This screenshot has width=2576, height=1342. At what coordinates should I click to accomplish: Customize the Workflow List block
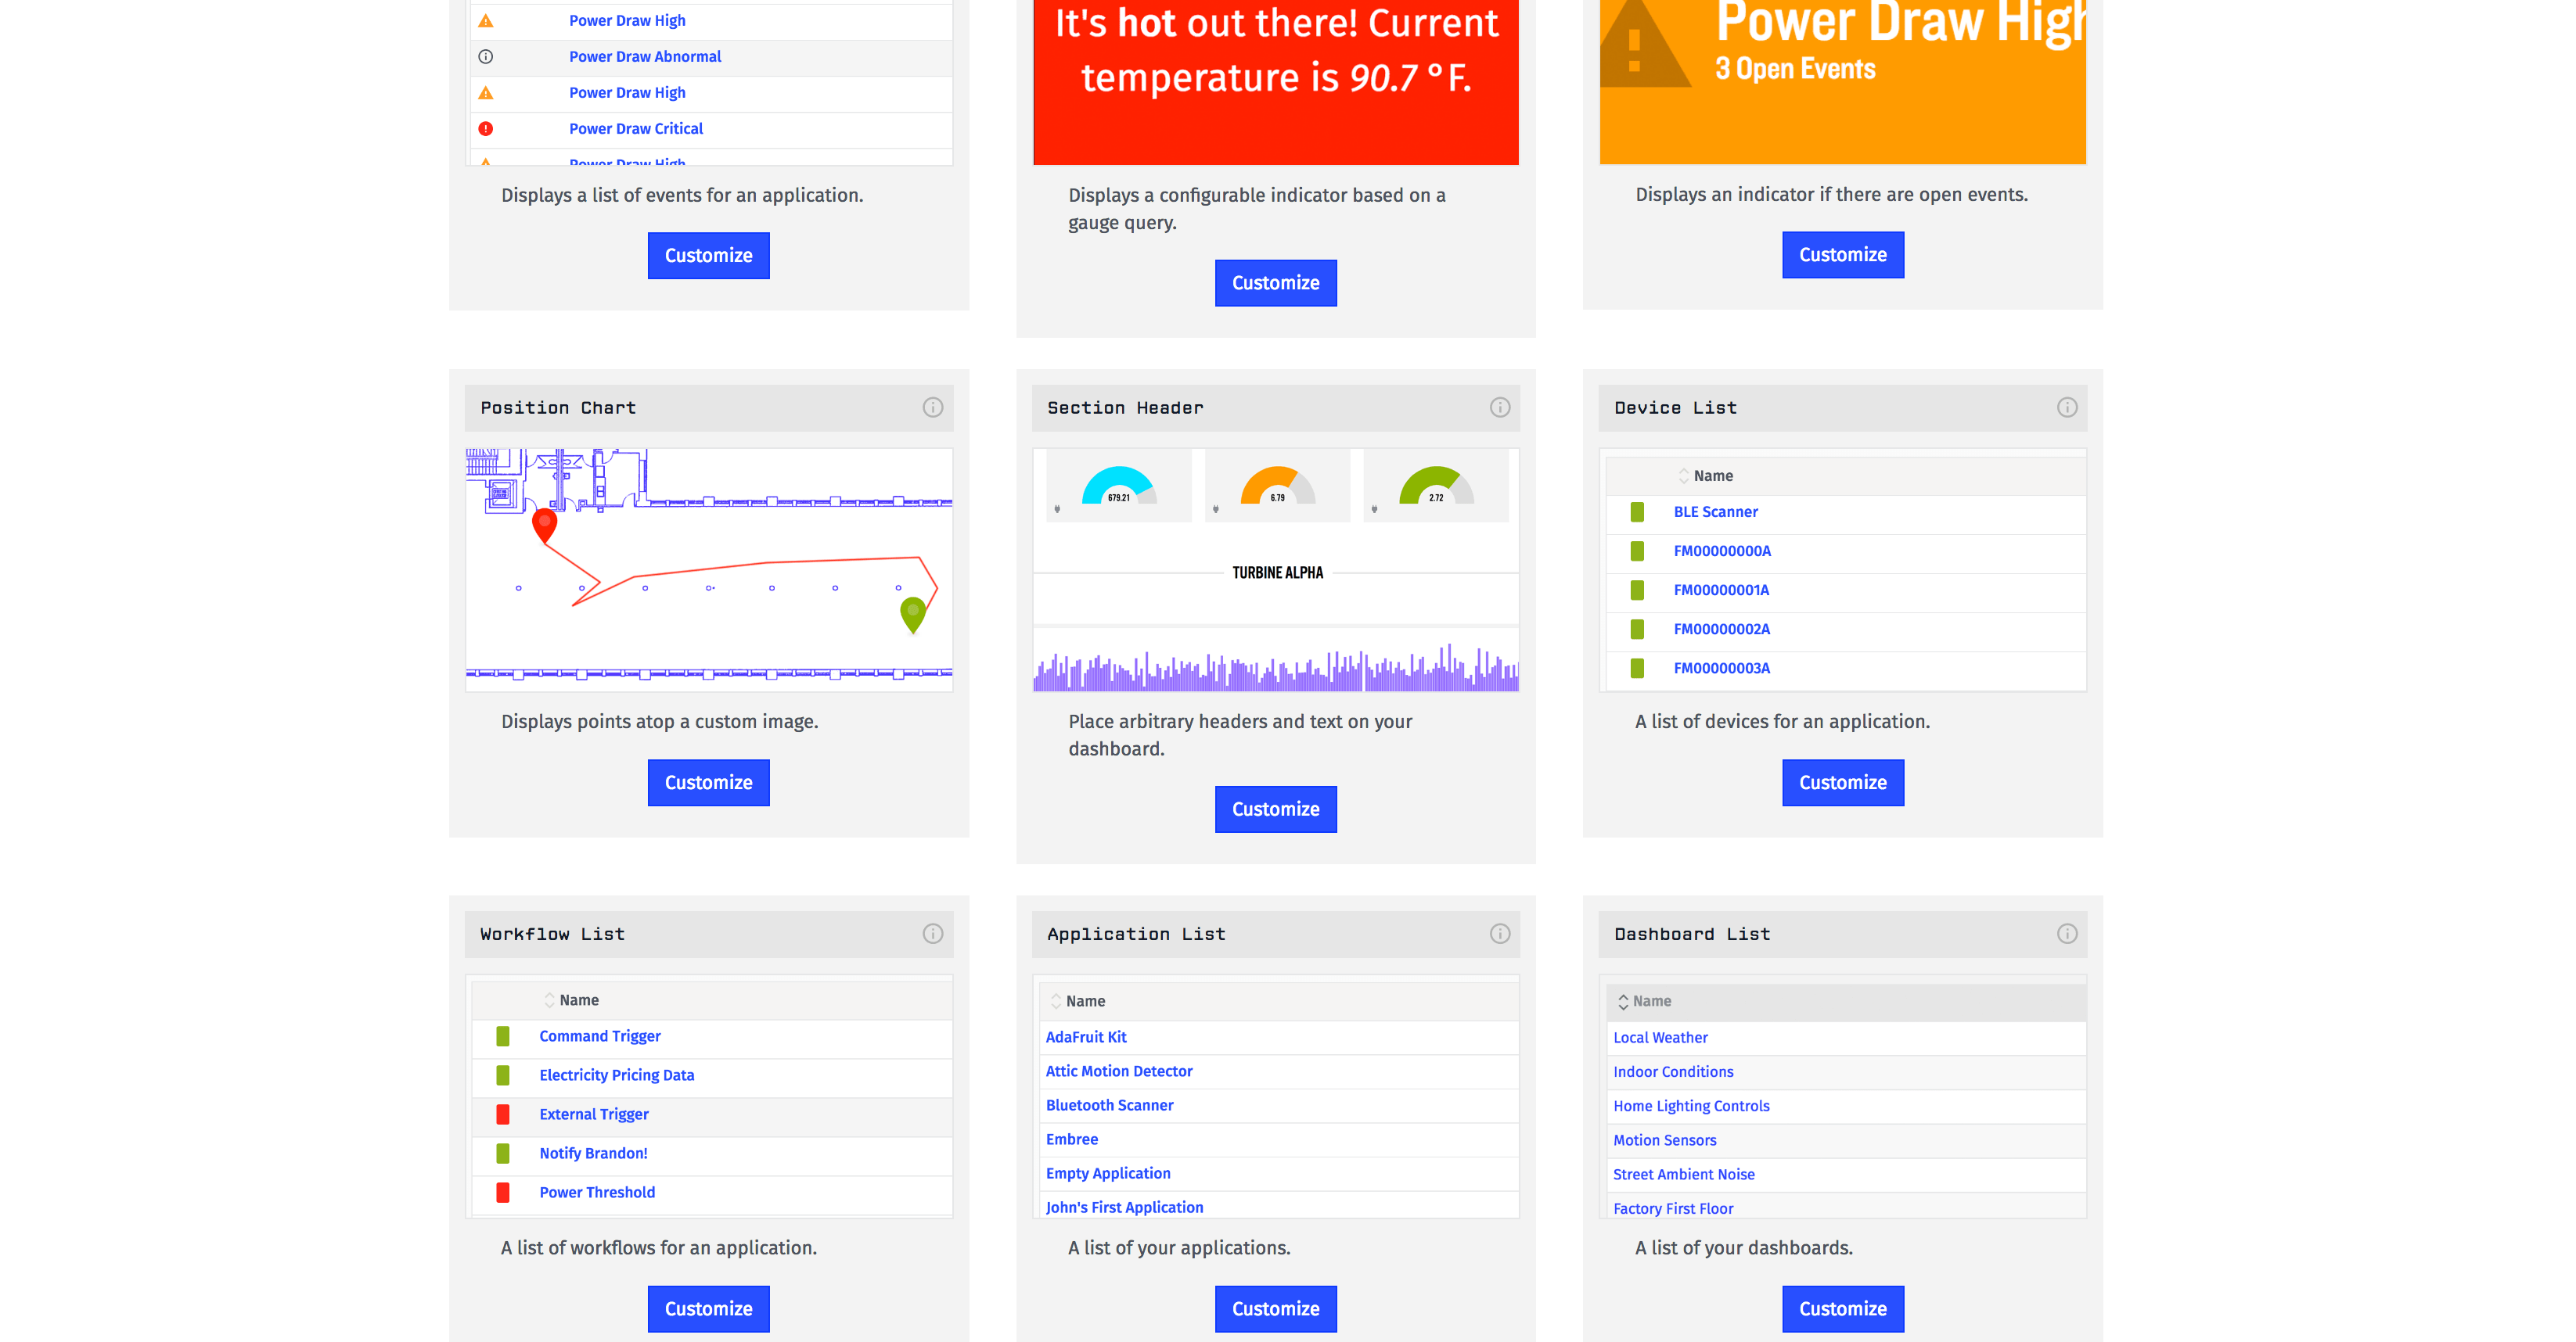pos(708,1309)
